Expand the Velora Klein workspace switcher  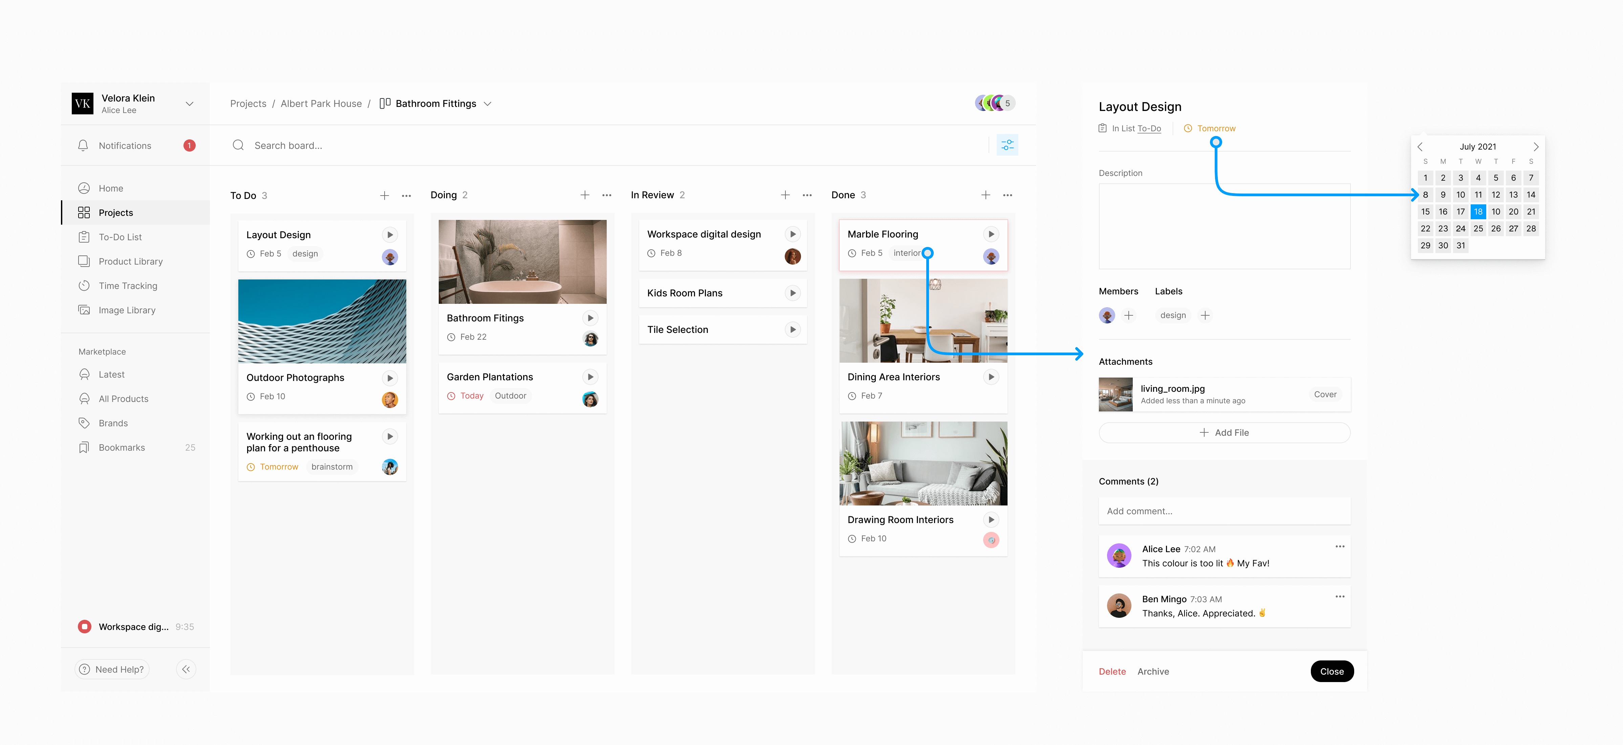point(189,103)
